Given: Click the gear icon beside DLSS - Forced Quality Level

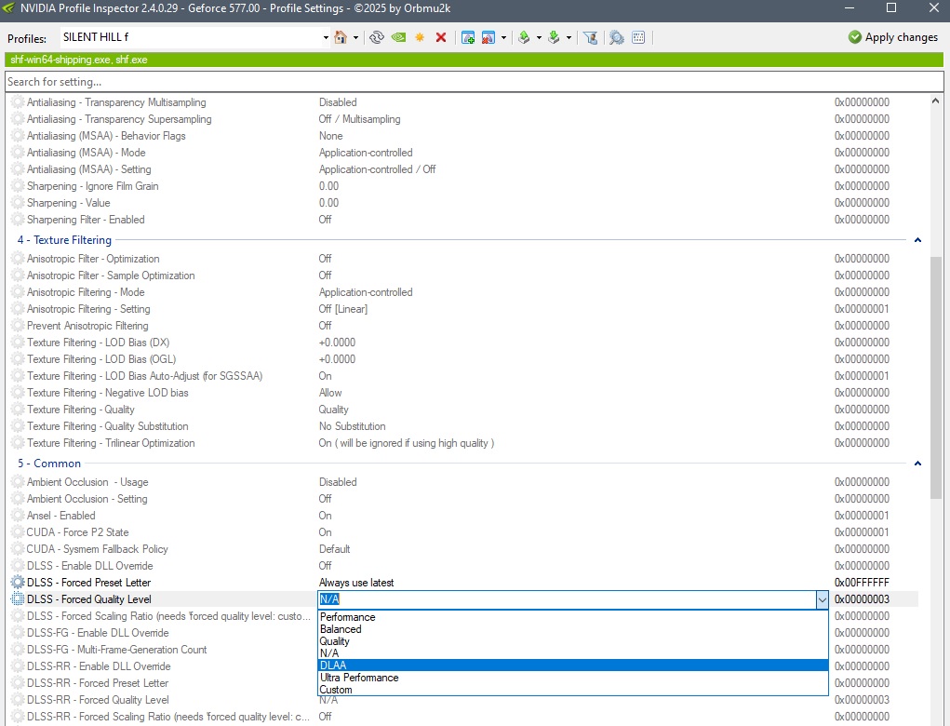Looking at the screenshot, I should pos(18,599).
